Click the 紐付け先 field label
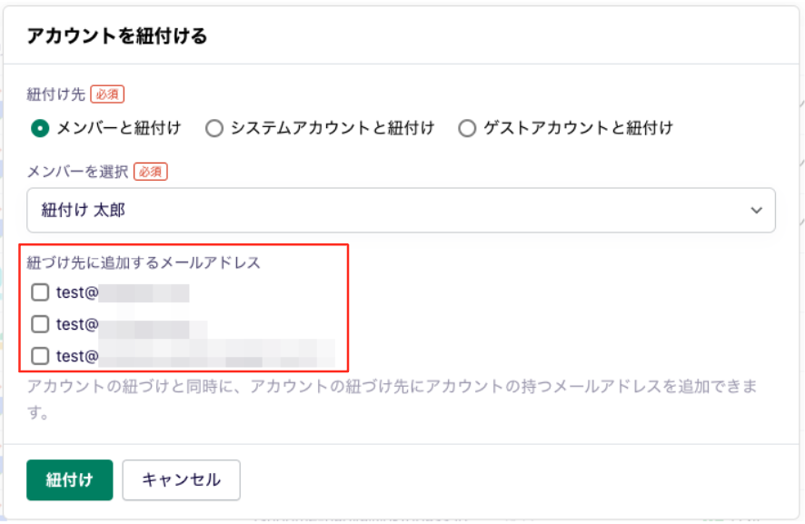 coord(56,94)
